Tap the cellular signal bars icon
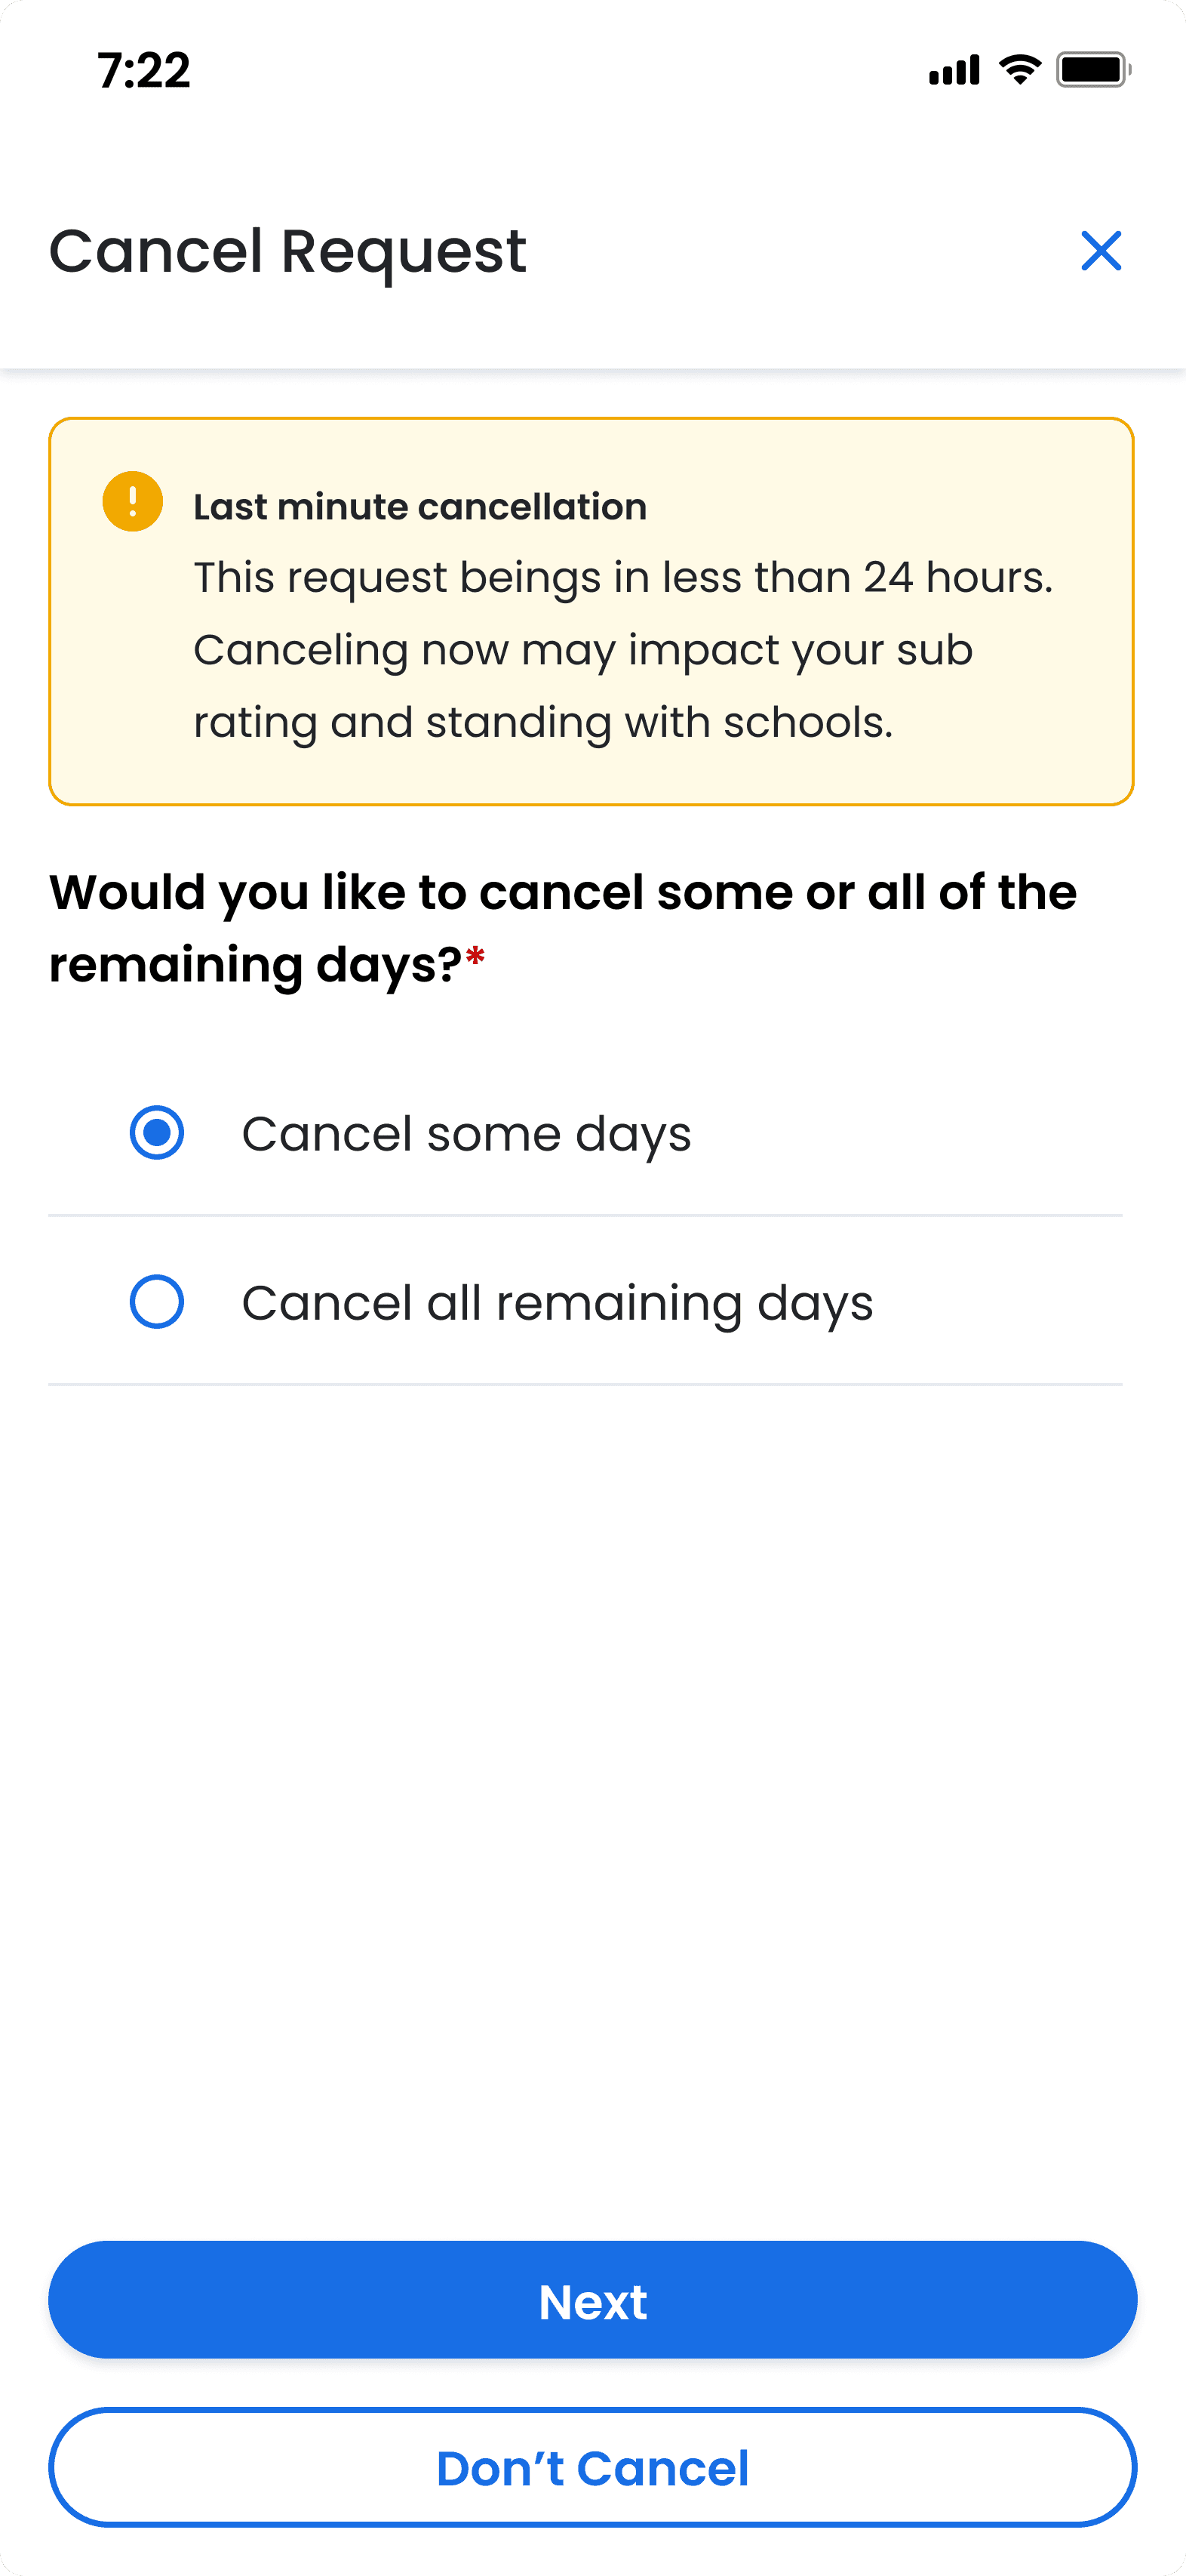 pos(954,70)
